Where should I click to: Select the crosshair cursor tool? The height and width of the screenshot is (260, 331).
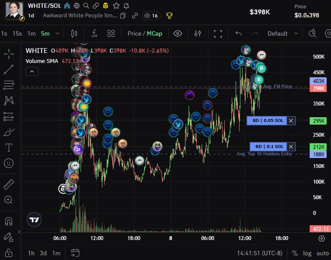coord(9,54)
